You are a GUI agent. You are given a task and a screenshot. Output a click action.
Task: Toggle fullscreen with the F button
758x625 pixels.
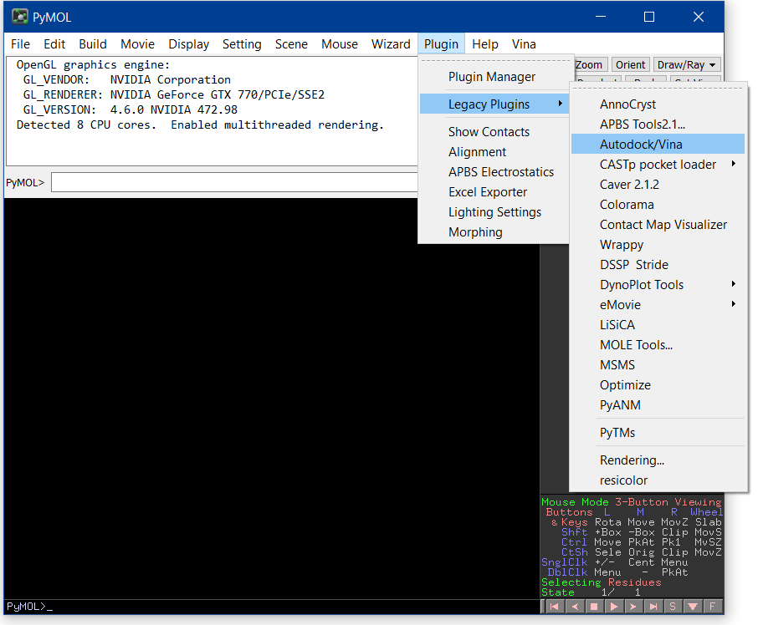(x=713, y=607)
